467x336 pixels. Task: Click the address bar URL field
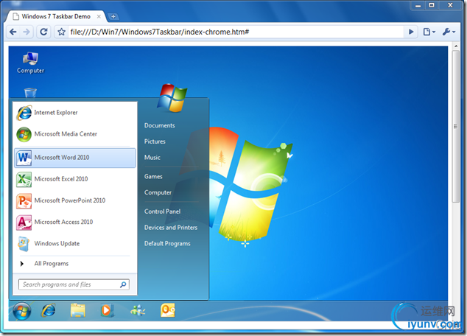point(235,32)
